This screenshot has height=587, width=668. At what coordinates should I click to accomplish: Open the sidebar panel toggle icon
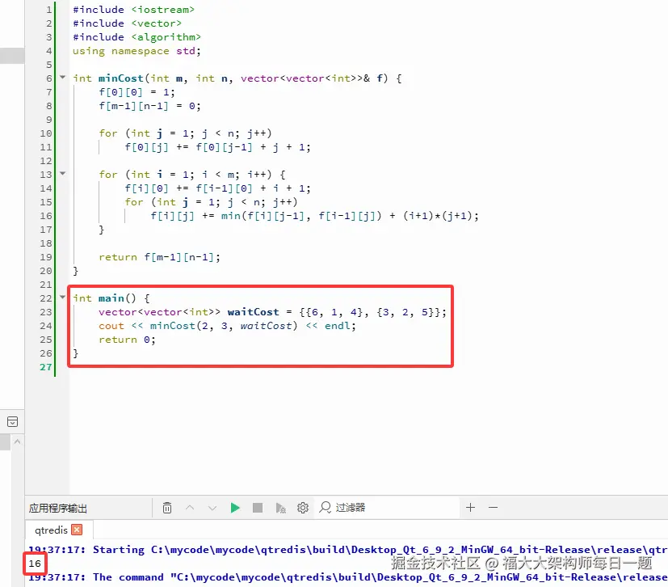[x=12, y=421]
